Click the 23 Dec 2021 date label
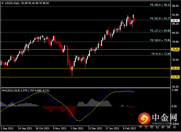 [x=95, y=128]
